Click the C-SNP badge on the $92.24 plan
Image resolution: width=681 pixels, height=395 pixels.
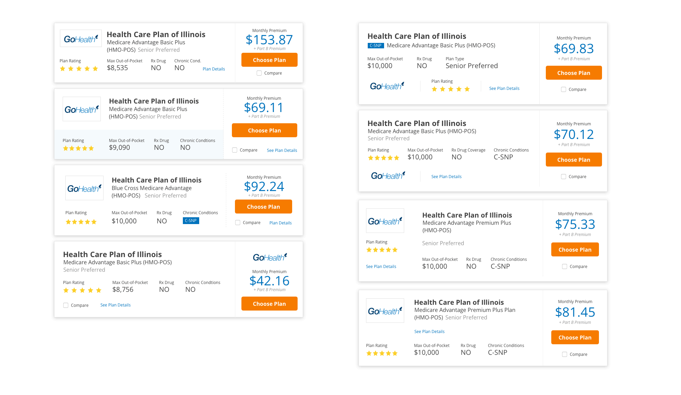click(191, 221)
